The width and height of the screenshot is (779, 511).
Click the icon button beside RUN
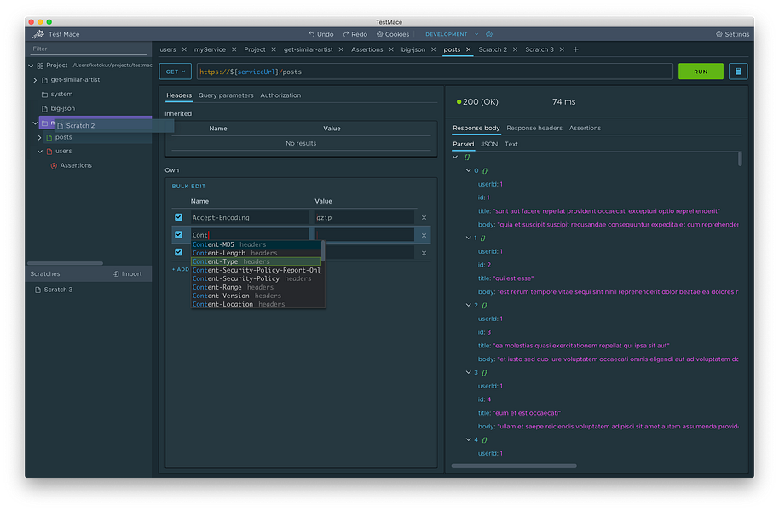coord(738,72)
